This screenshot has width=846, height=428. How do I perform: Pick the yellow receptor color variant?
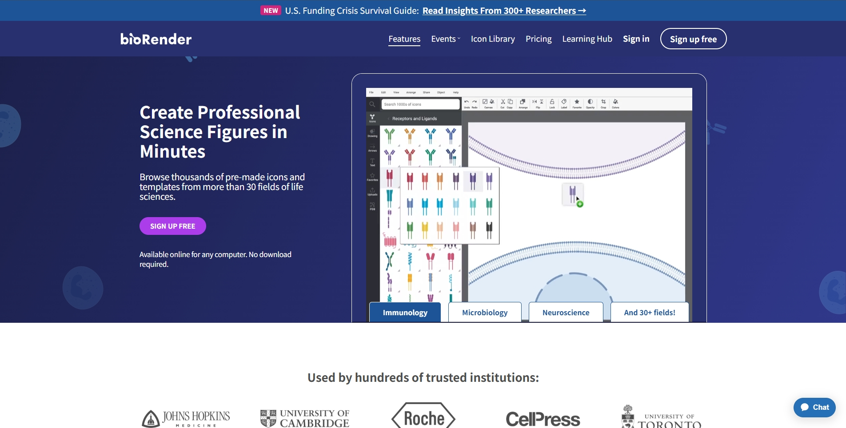pos(425,230)
